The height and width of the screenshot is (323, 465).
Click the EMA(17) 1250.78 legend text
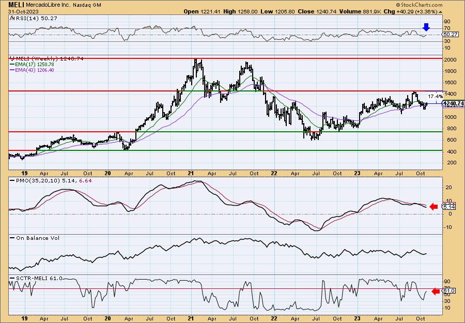[35, 65]
